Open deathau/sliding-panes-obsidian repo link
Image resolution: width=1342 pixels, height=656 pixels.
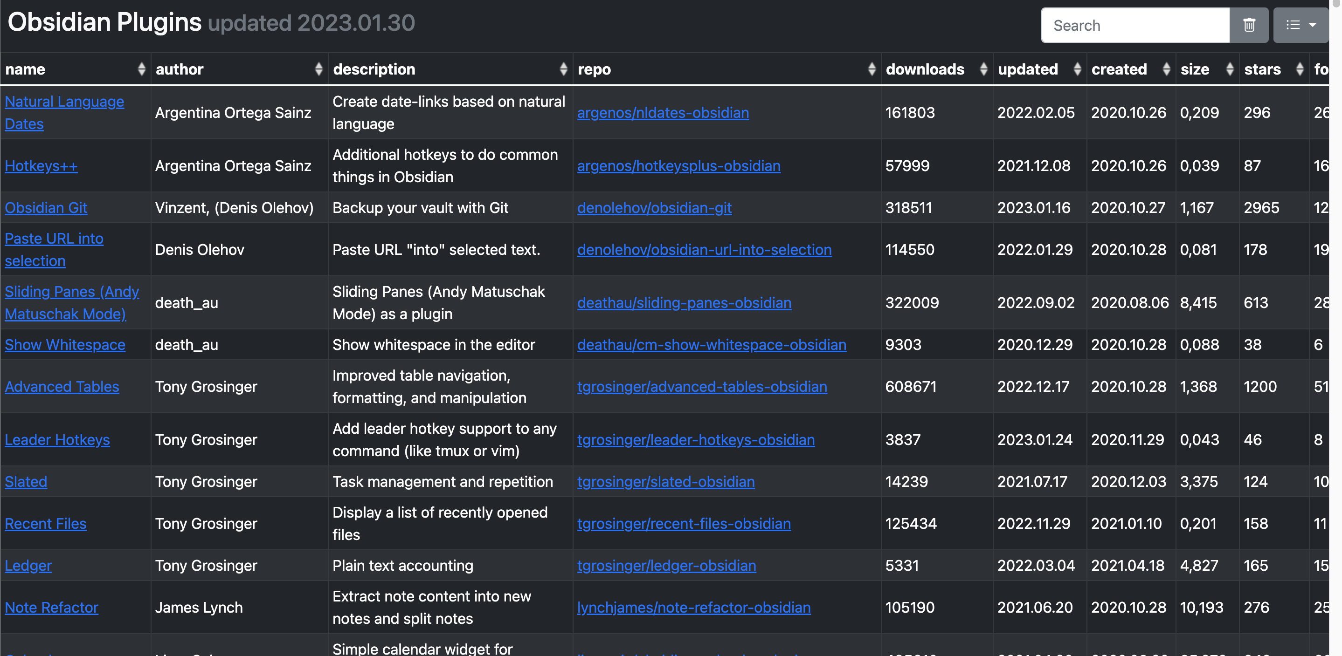point(684,302)
